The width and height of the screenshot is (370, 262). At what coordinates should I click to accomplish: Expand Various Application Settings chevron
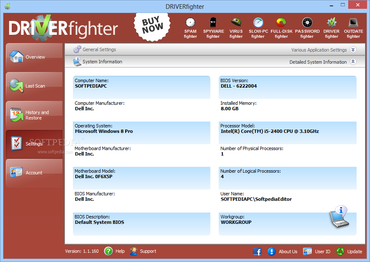pos(353,49)
